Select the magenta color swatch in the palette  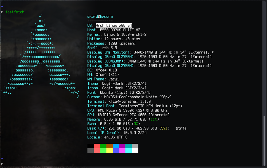[x=122, y=146]
